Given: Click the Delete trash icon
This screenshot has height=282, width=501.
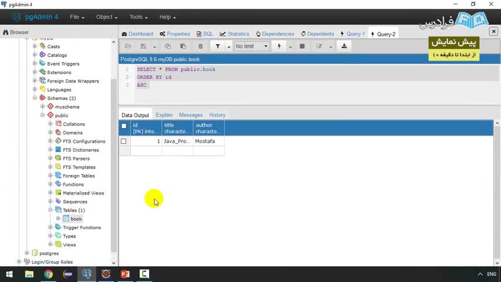Looking at the screenshot, I should (200, 46).
